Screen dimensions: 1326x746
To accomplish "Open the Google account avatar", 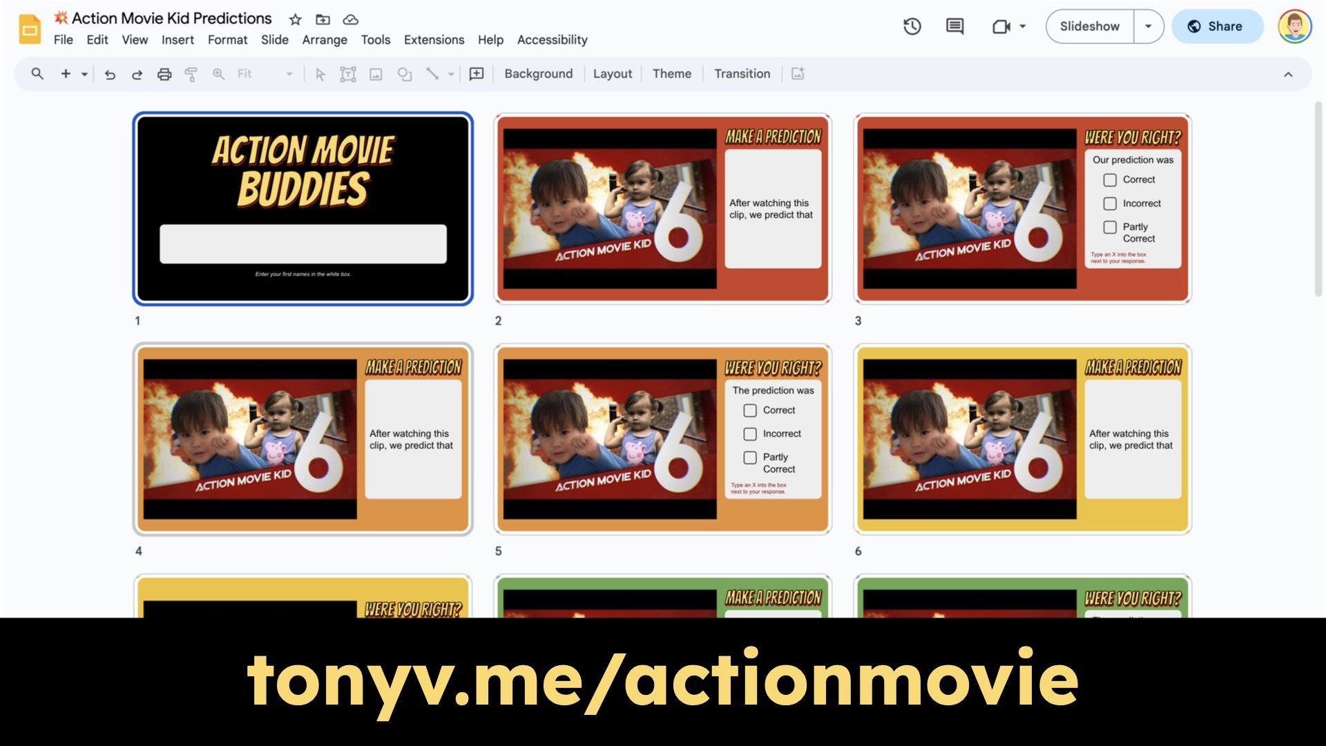I will tap(1294, 26).
